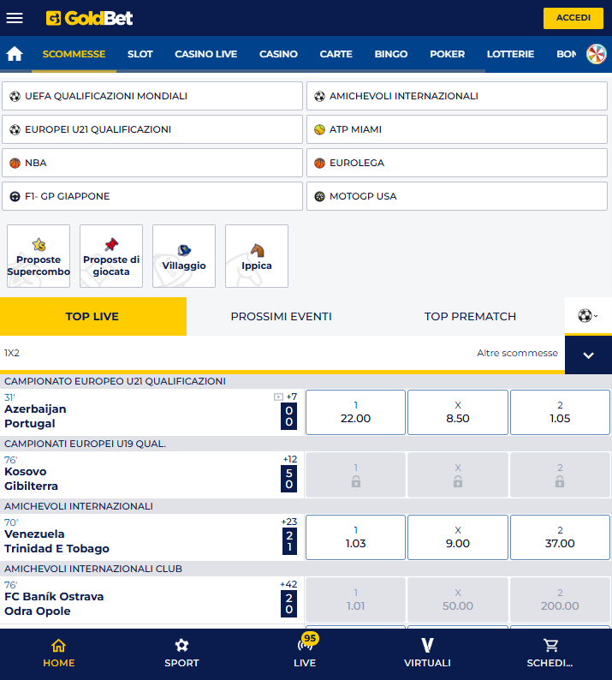Open FC Baník Ostrava vs Odra Opole match
Image resolution: width=612 pixels, height=680 pixels.
click(54, 604)
